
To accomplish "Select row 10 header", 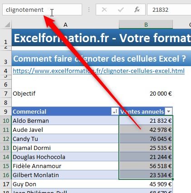I will coord(6,121).
